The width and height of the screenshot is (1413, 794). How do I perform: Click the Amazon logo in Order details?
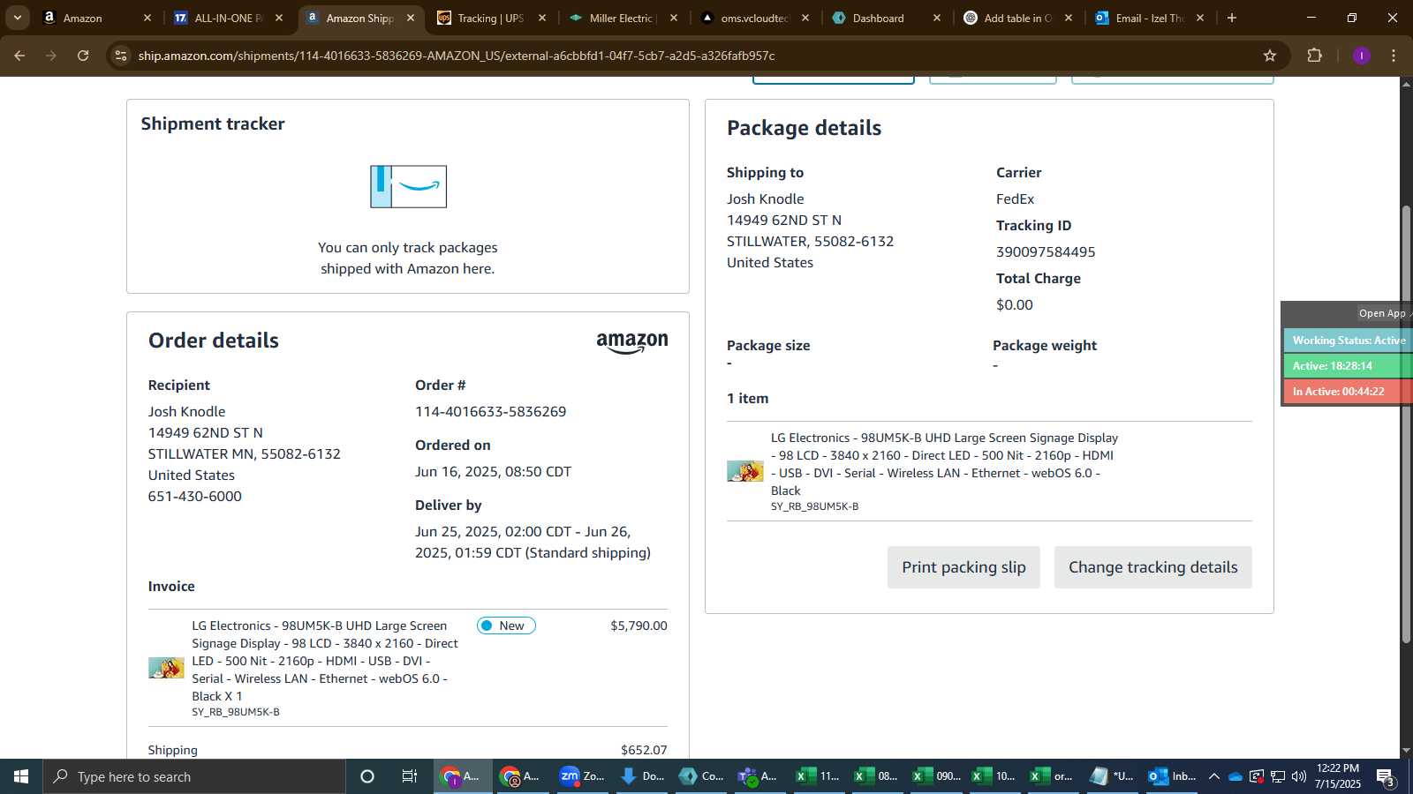(x=632, y=343)
